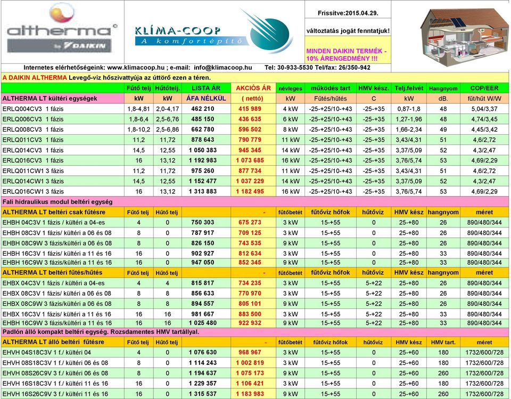
Task: Click the green 'Hangnyom' header cell
Action: (x=443, y=88)
